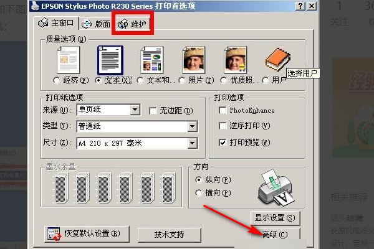Open the 版面 layout tab
This screenshot has height=249, width=374.
(96, 24)
